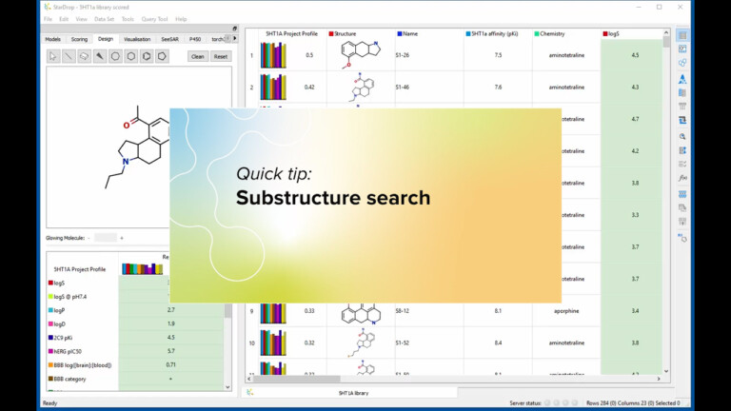Open the Scoring tab
731x411 pixels.
[79, 39]
